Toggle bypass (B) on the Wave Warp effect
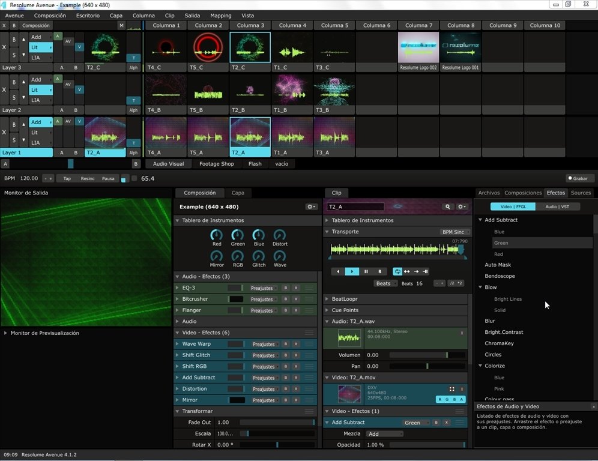 coord(286,345)
